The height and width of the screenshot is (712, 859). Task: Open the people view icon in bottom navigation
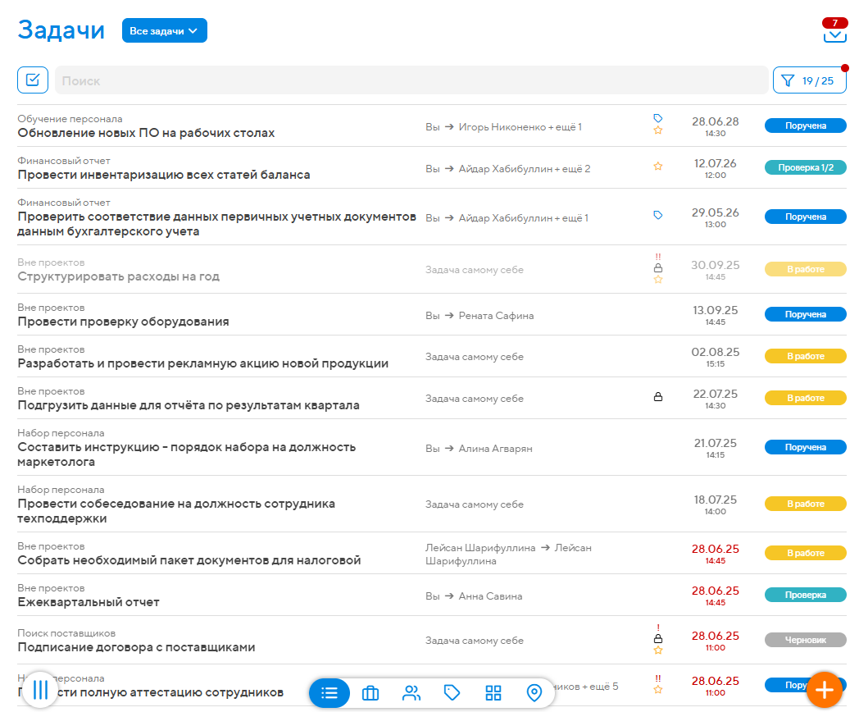[x=411, y=692]
